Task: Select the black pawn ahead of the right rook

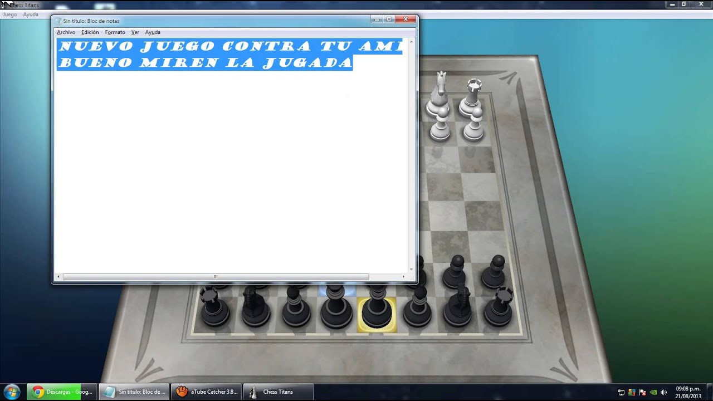Action: point(494,272)
